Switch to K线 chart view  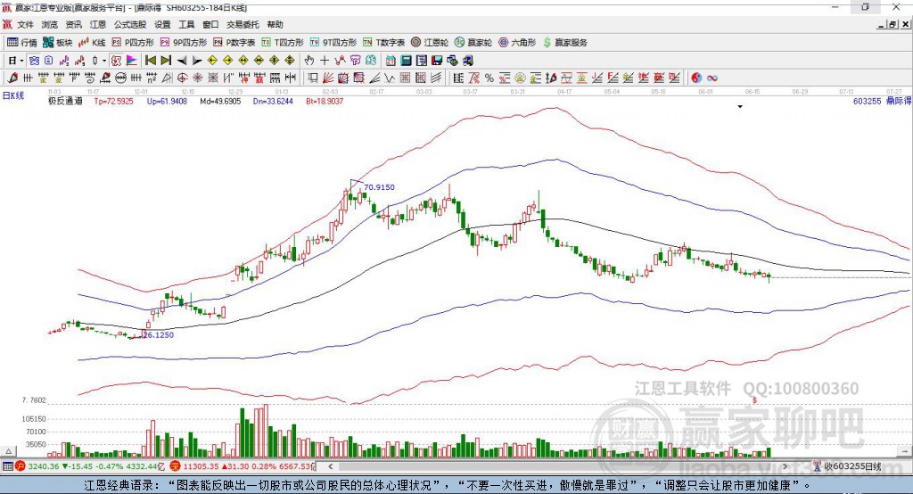pyautogui.click(x=93, y=43)
